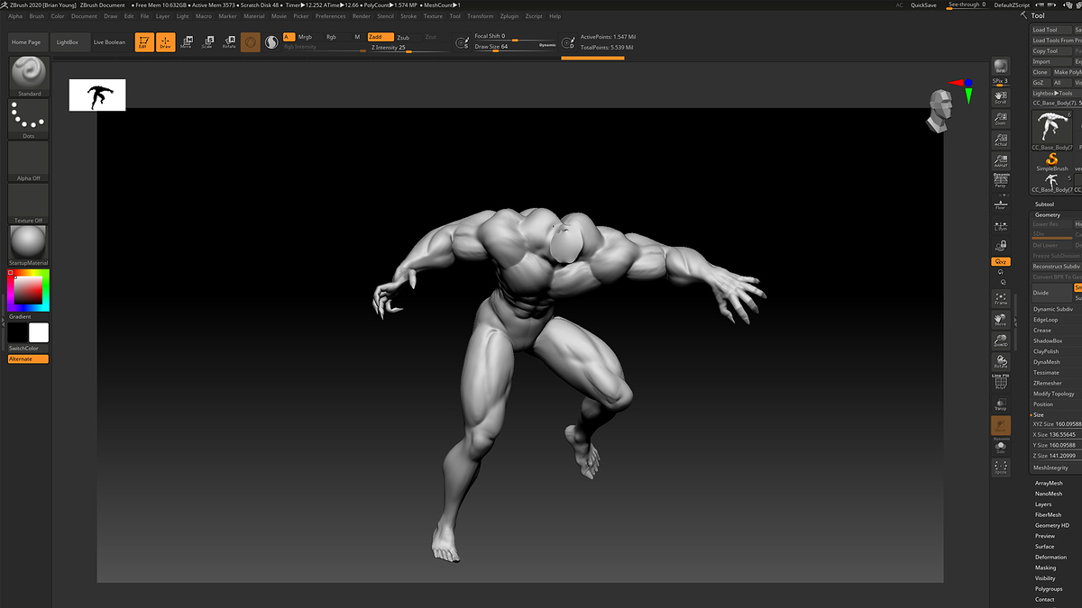
Task: Open the StartupMaterial picker
Action: pos(29,246)
